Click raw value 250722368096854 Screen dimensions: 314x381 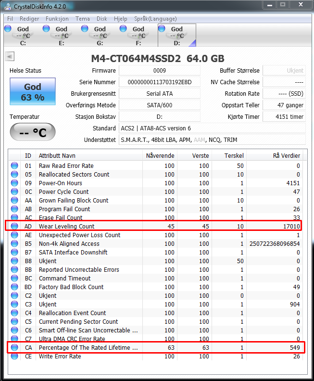pyautogui.click(x=275, y=243)
